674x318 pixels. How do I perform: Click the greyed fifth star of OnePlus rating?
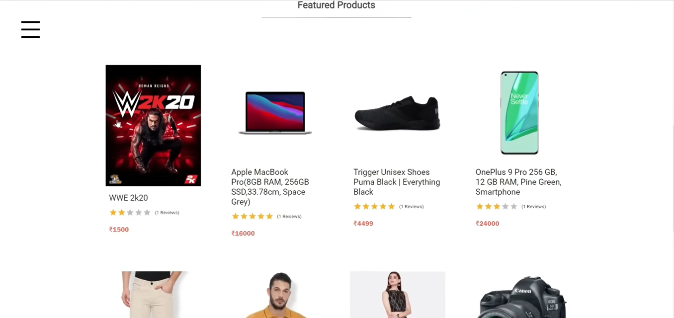pyautogui.click(x=513, y=206)
